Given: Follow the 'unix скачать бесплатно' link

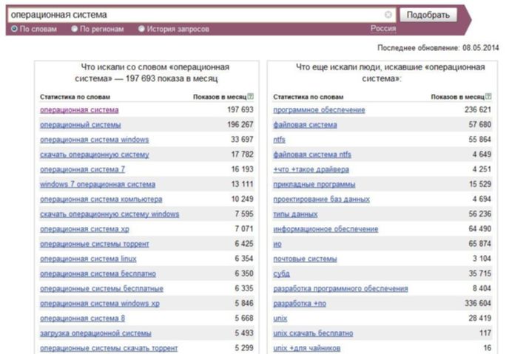Looking at the screenshot, I should point(313,333).
